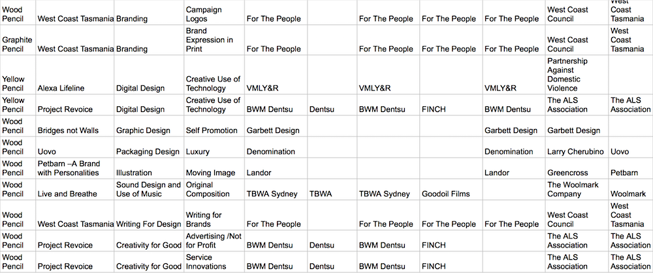Viewport: 653px width, 273px height.
Task: Select the Goodoil Films cell
Action: pos(451,190)
